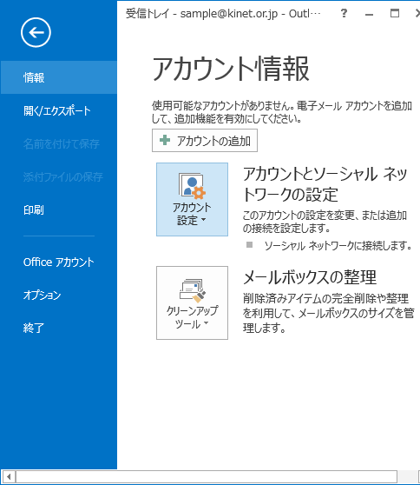
Task: Open Office アカウント in the sidebar
Action: tap(58, 262)
